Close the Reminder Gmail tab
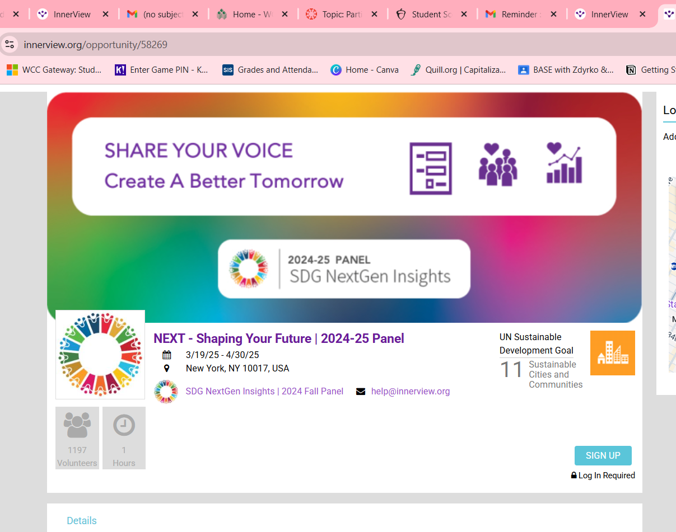Screen dimensions: 676x532 (553, 15)
